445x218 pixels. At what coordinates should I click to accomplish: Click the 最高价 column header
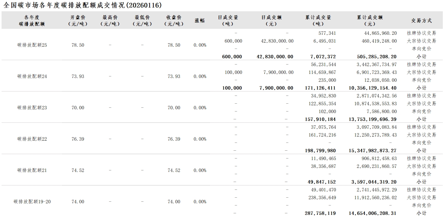tap(110, 20)
